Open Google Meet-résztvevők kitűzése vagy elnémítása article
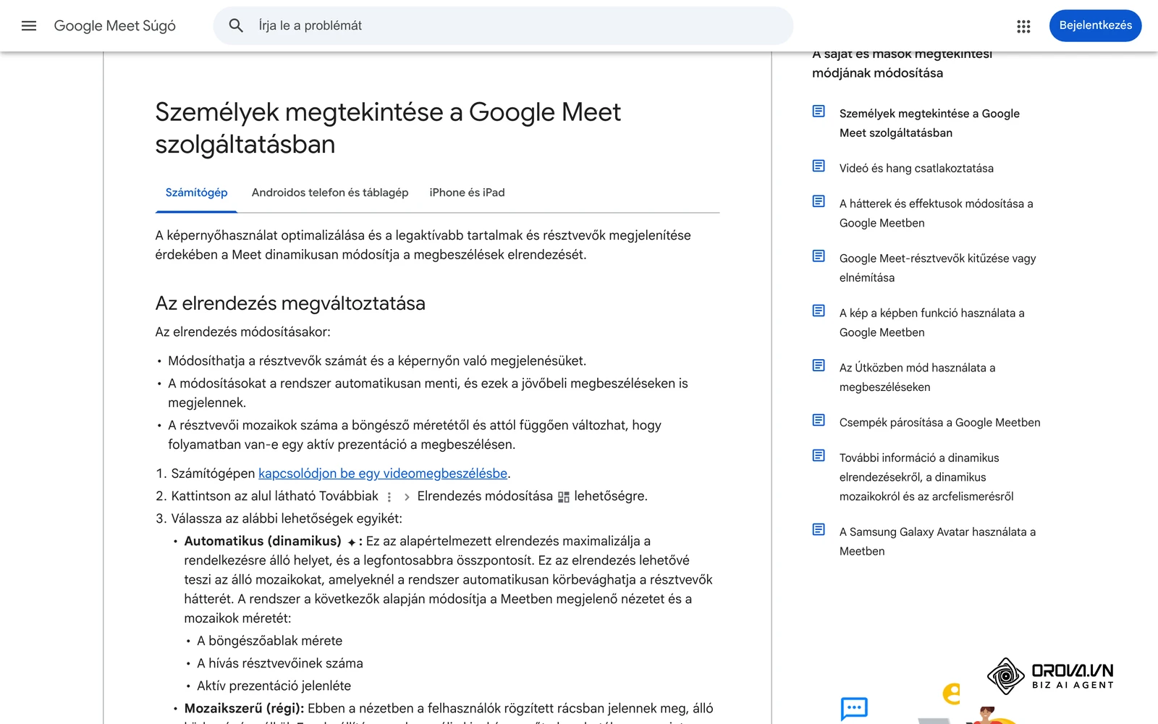This screenshot has width=1158, height=724. click(937, 268)
